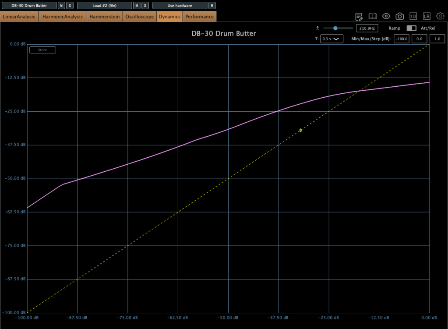Open the Load #2 (file) selector
Viewport: 448px width, 329px height.
(x=104, y=6)
